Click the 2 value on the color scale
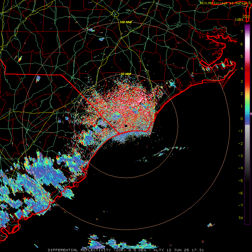The width and height of the screenshot is (252, 252). coord(242,94)
